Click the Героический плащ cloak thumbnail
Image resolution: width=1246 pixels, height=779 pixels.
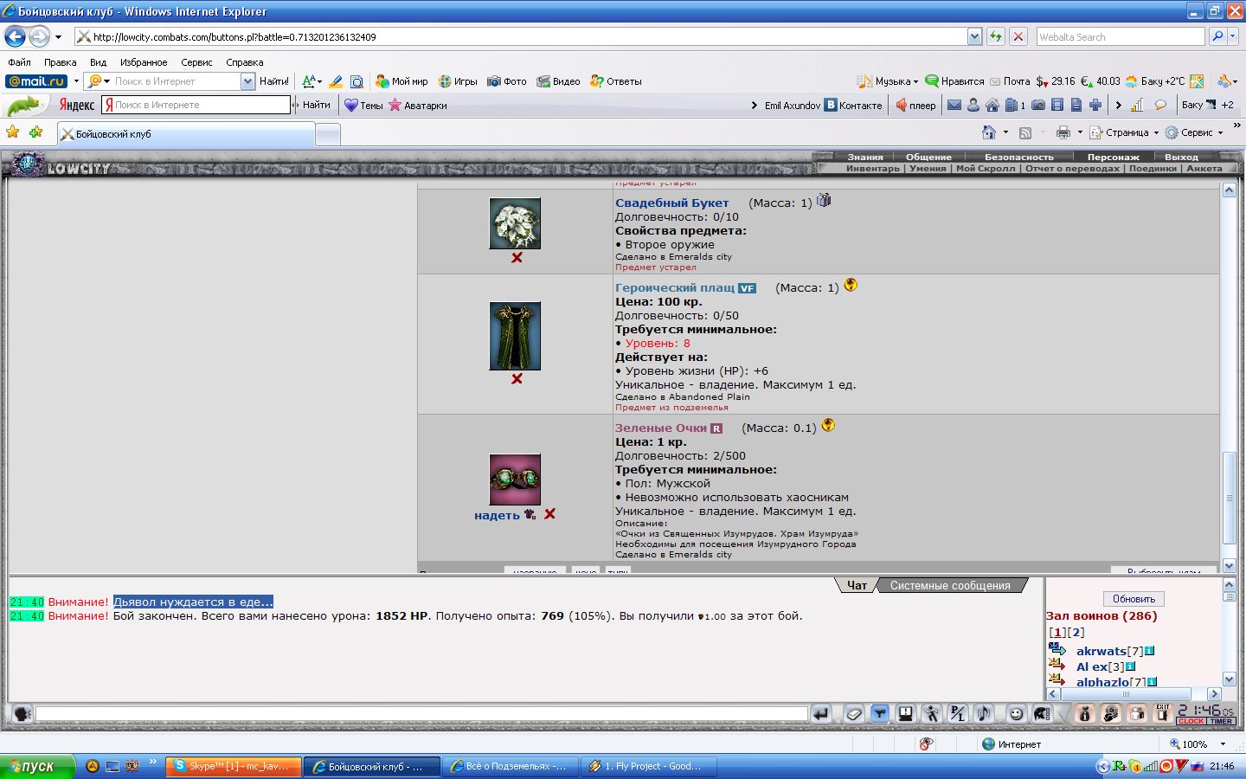[x=515, y=336]
